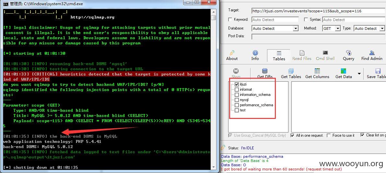Check the information_schema database checkbox
This screenshot has height=173, width=386.
(x=237, y=95)
